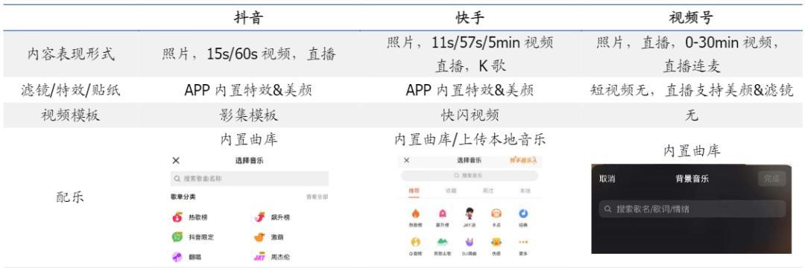805x268 pixels.
Task: Focus the Kuaishou 搜索音乐 search field
Action: 470,176
